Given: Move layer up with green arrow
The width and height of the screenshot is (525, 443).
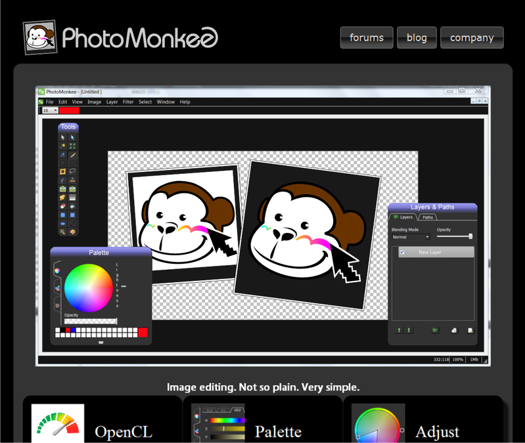Looking at the screenshot, I should point(399,330).
